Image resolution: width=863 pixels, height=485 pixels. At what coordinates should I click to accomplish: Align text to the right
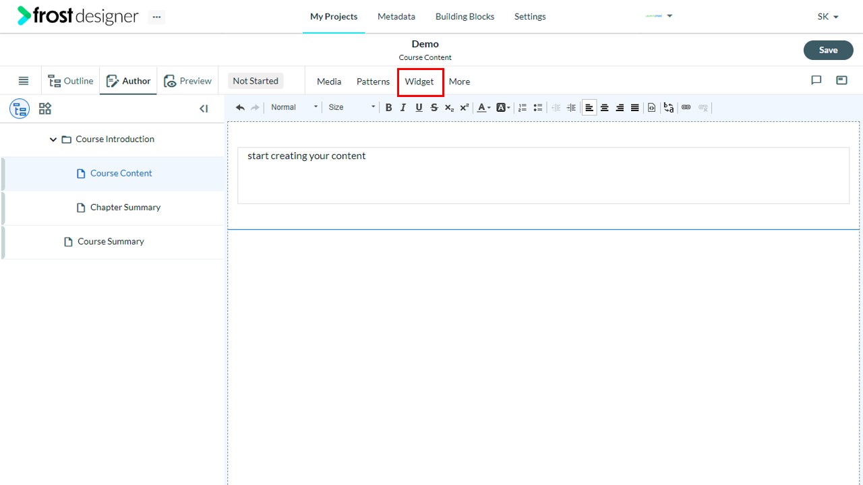pyautogui.click(x=620, y=107)
